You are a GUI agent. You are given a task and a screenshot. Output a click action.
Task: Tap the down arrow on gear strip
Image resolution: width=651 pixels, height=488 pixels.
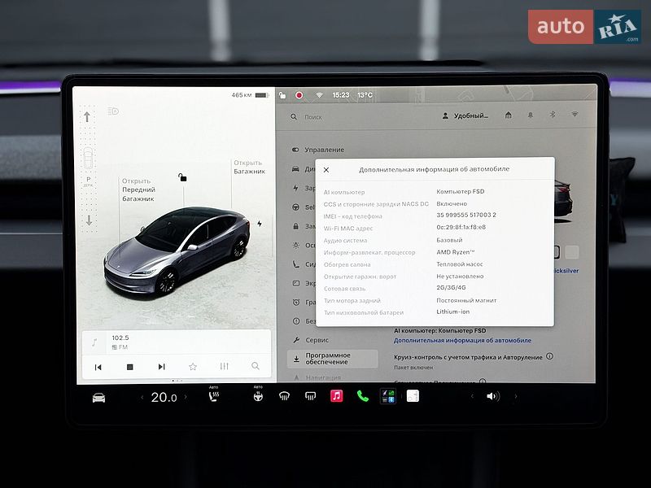[89, 220]
